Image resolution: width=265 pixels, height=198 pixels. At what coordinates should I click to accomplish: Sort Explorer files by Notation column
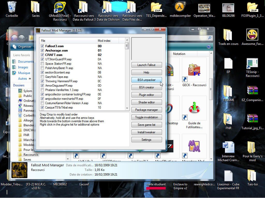tap(184, 54)
